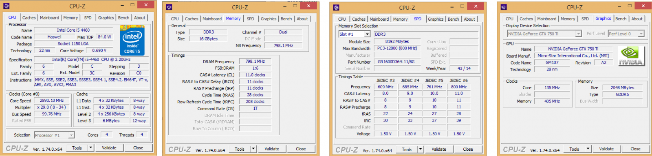This screenshot has width=652, height=156.
Task: Click JEDEC #3 frequency 609 MHz cell
Action: click(x=385, y=87)
